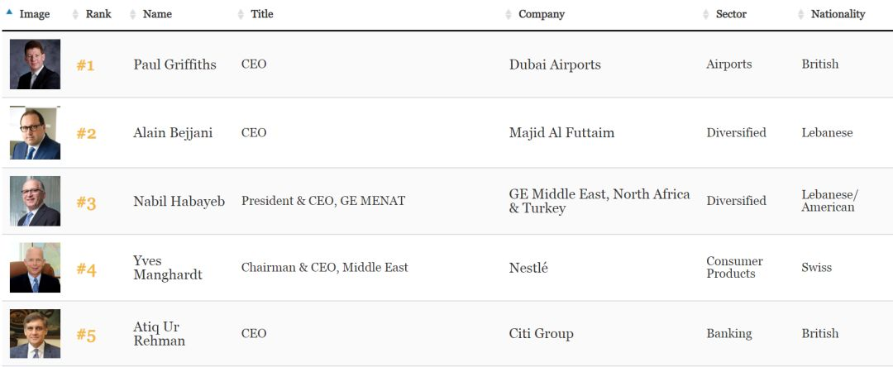Click sort arrows beside Sector header
Screen dimensions: 893x367
(x=705, y=15)
